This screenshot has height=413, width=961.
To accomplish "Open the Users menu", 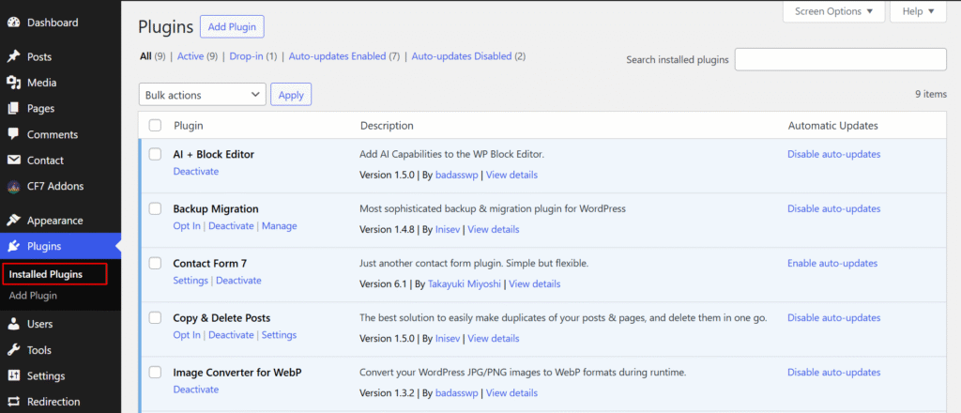I will pos(39,324).
